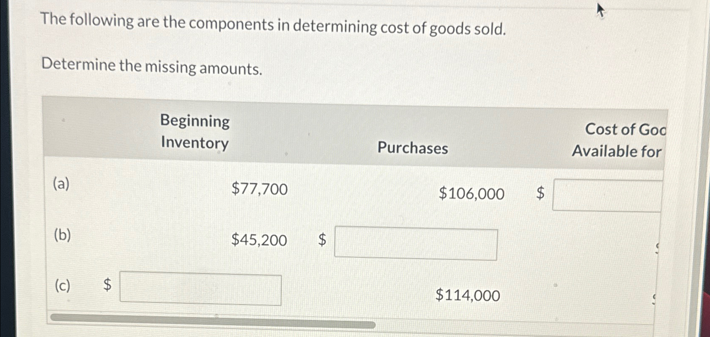Click the Purchases column header

pyautogui.click(x=412, y=149)
